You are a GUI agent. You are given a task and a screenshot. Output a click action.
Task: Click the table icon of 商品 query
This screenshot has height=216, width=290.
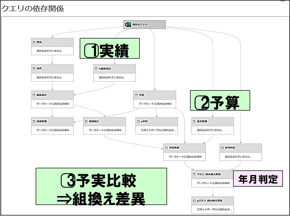[34, 42]
